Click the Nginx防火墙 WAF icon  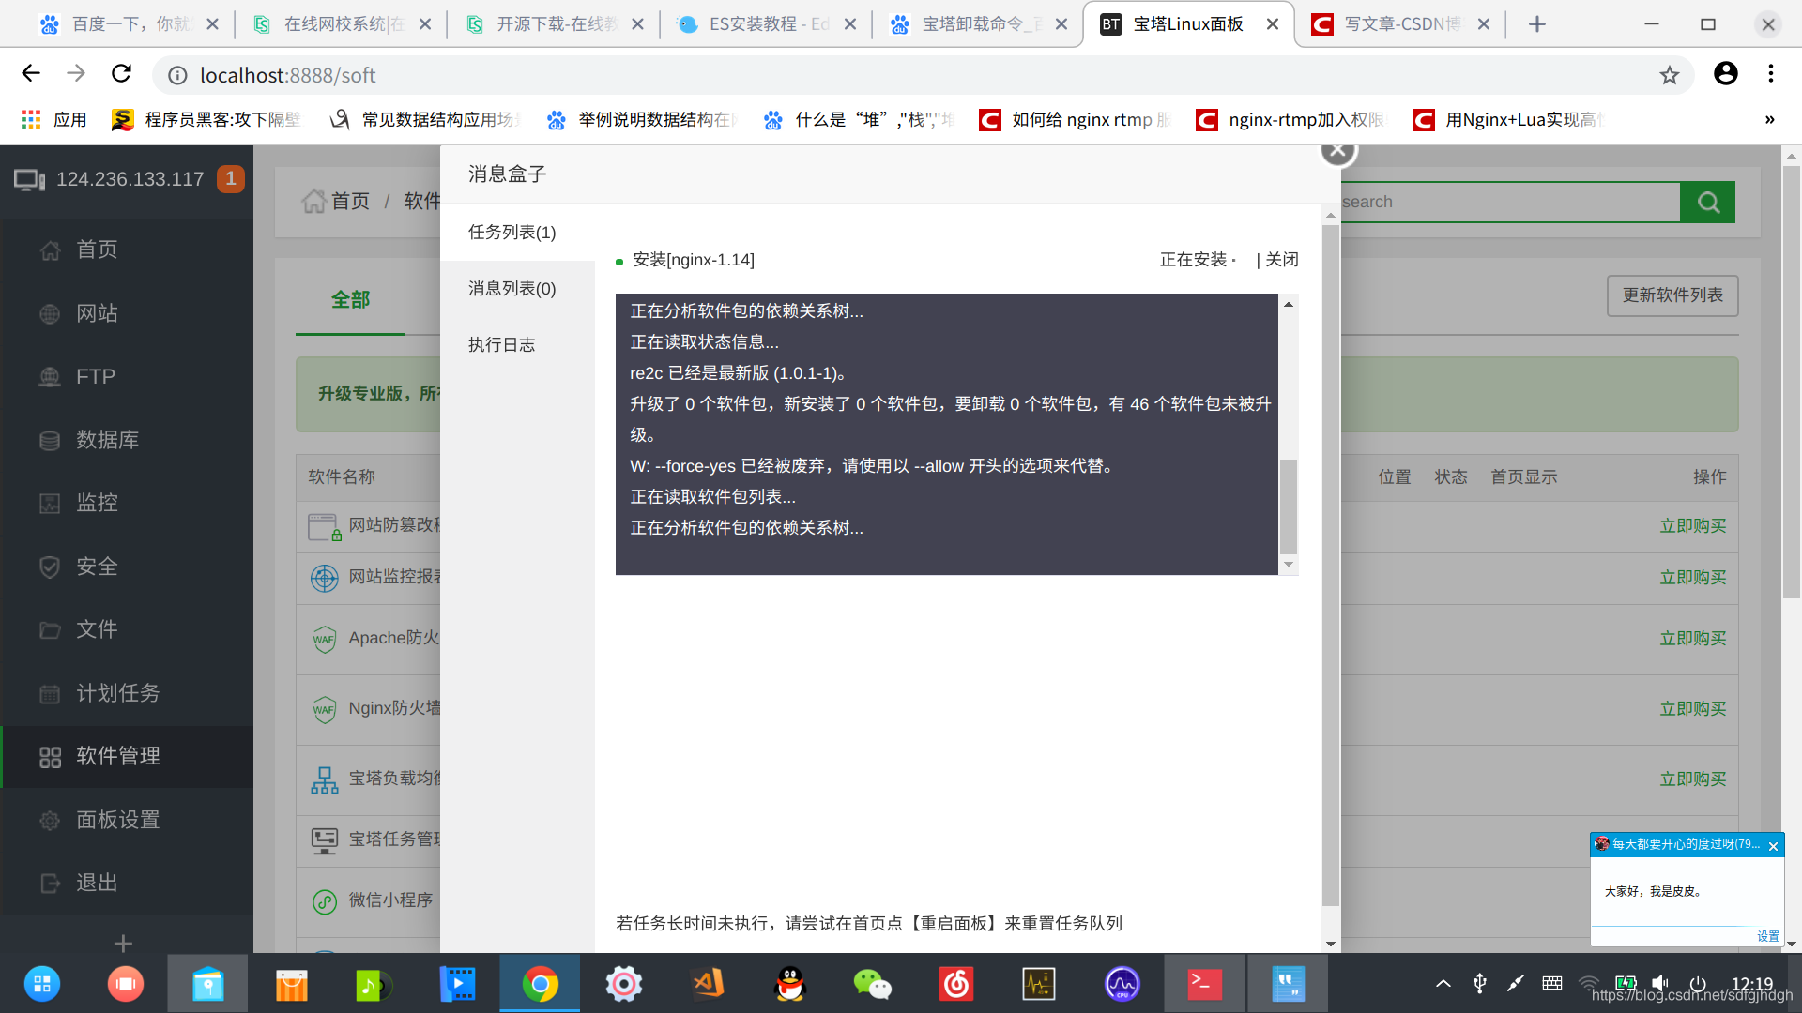click(x=324, y=709)
